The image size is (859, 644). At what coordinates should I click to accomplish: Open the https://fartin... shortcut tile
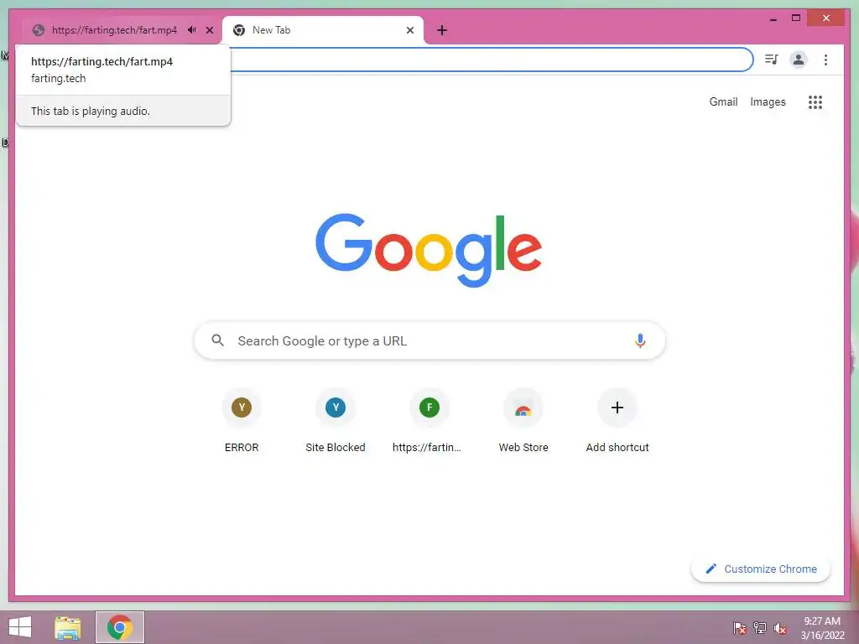pyautogui.click(x=429, y=421)
